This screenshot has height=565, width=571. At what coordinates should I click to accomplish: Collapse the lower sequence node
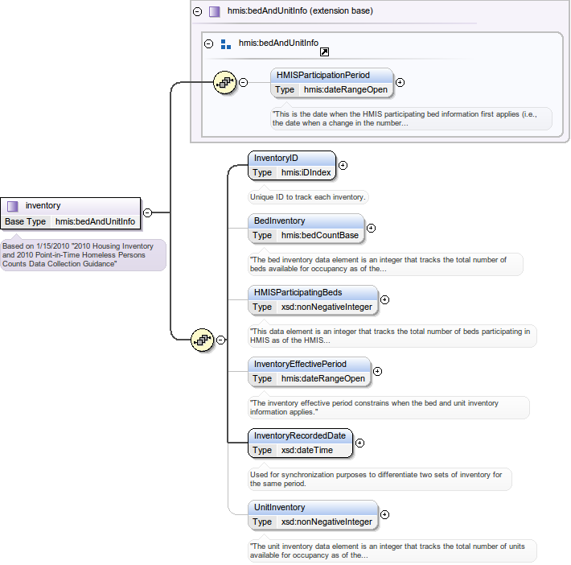pos(220,340)
